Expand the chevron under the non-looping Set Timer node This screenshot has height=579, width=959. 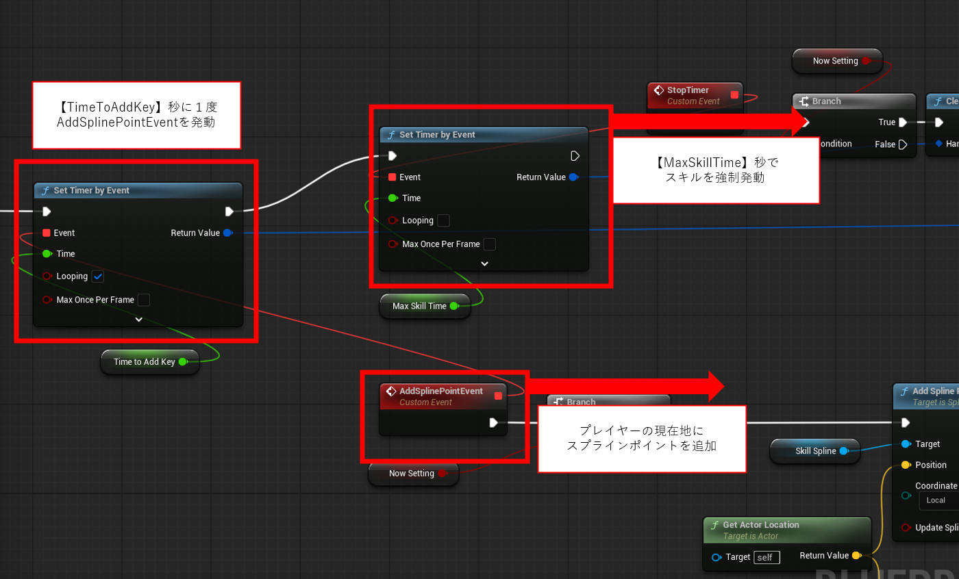[x=484, y=263]
